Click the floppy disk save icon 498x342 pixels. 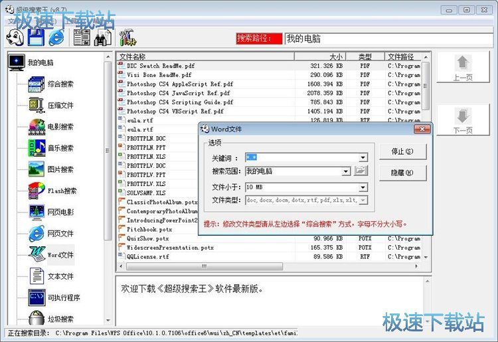pyautogui.click(x=35, y=37)
